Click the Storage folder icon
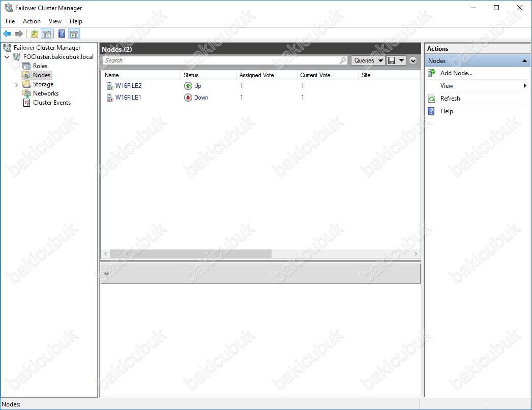 26,84
